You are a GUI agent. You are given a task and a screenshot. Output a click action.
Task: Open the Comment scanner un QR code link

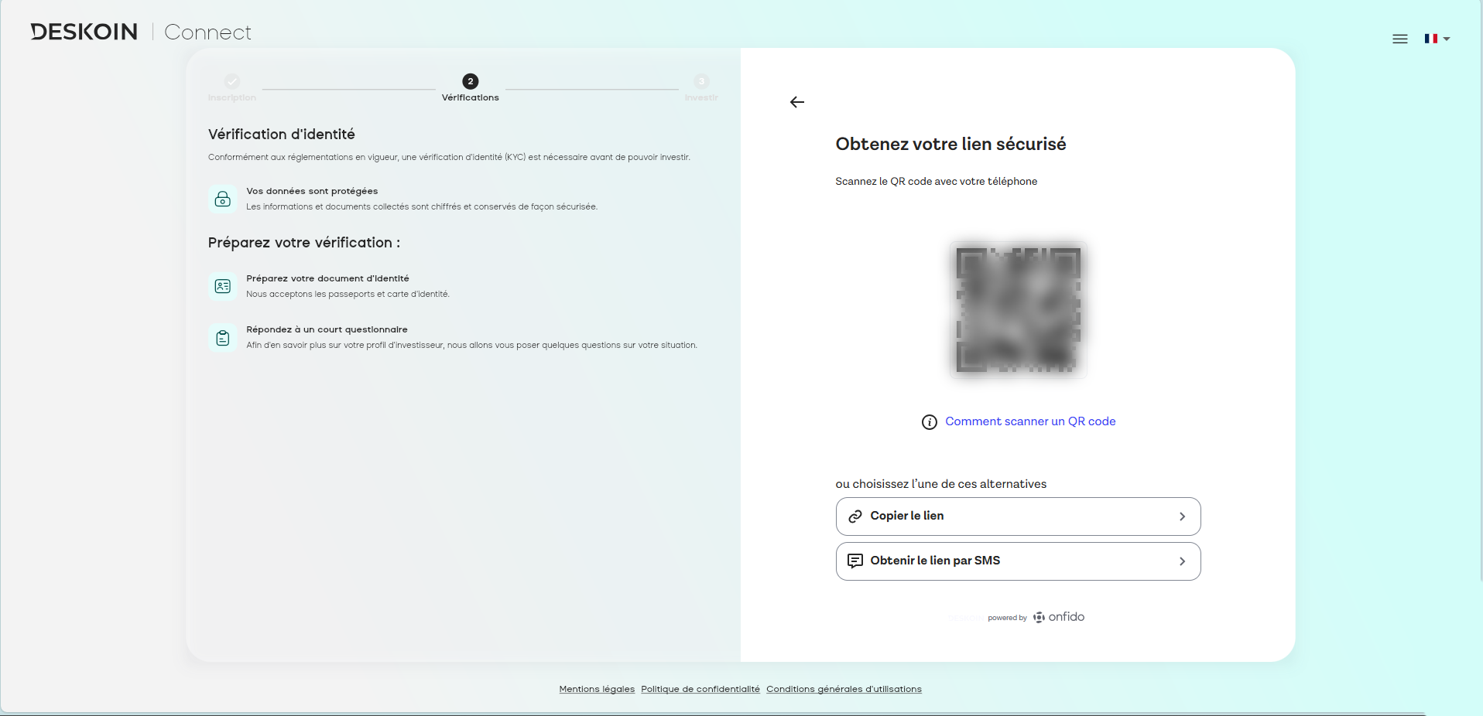click(1029, 421)
